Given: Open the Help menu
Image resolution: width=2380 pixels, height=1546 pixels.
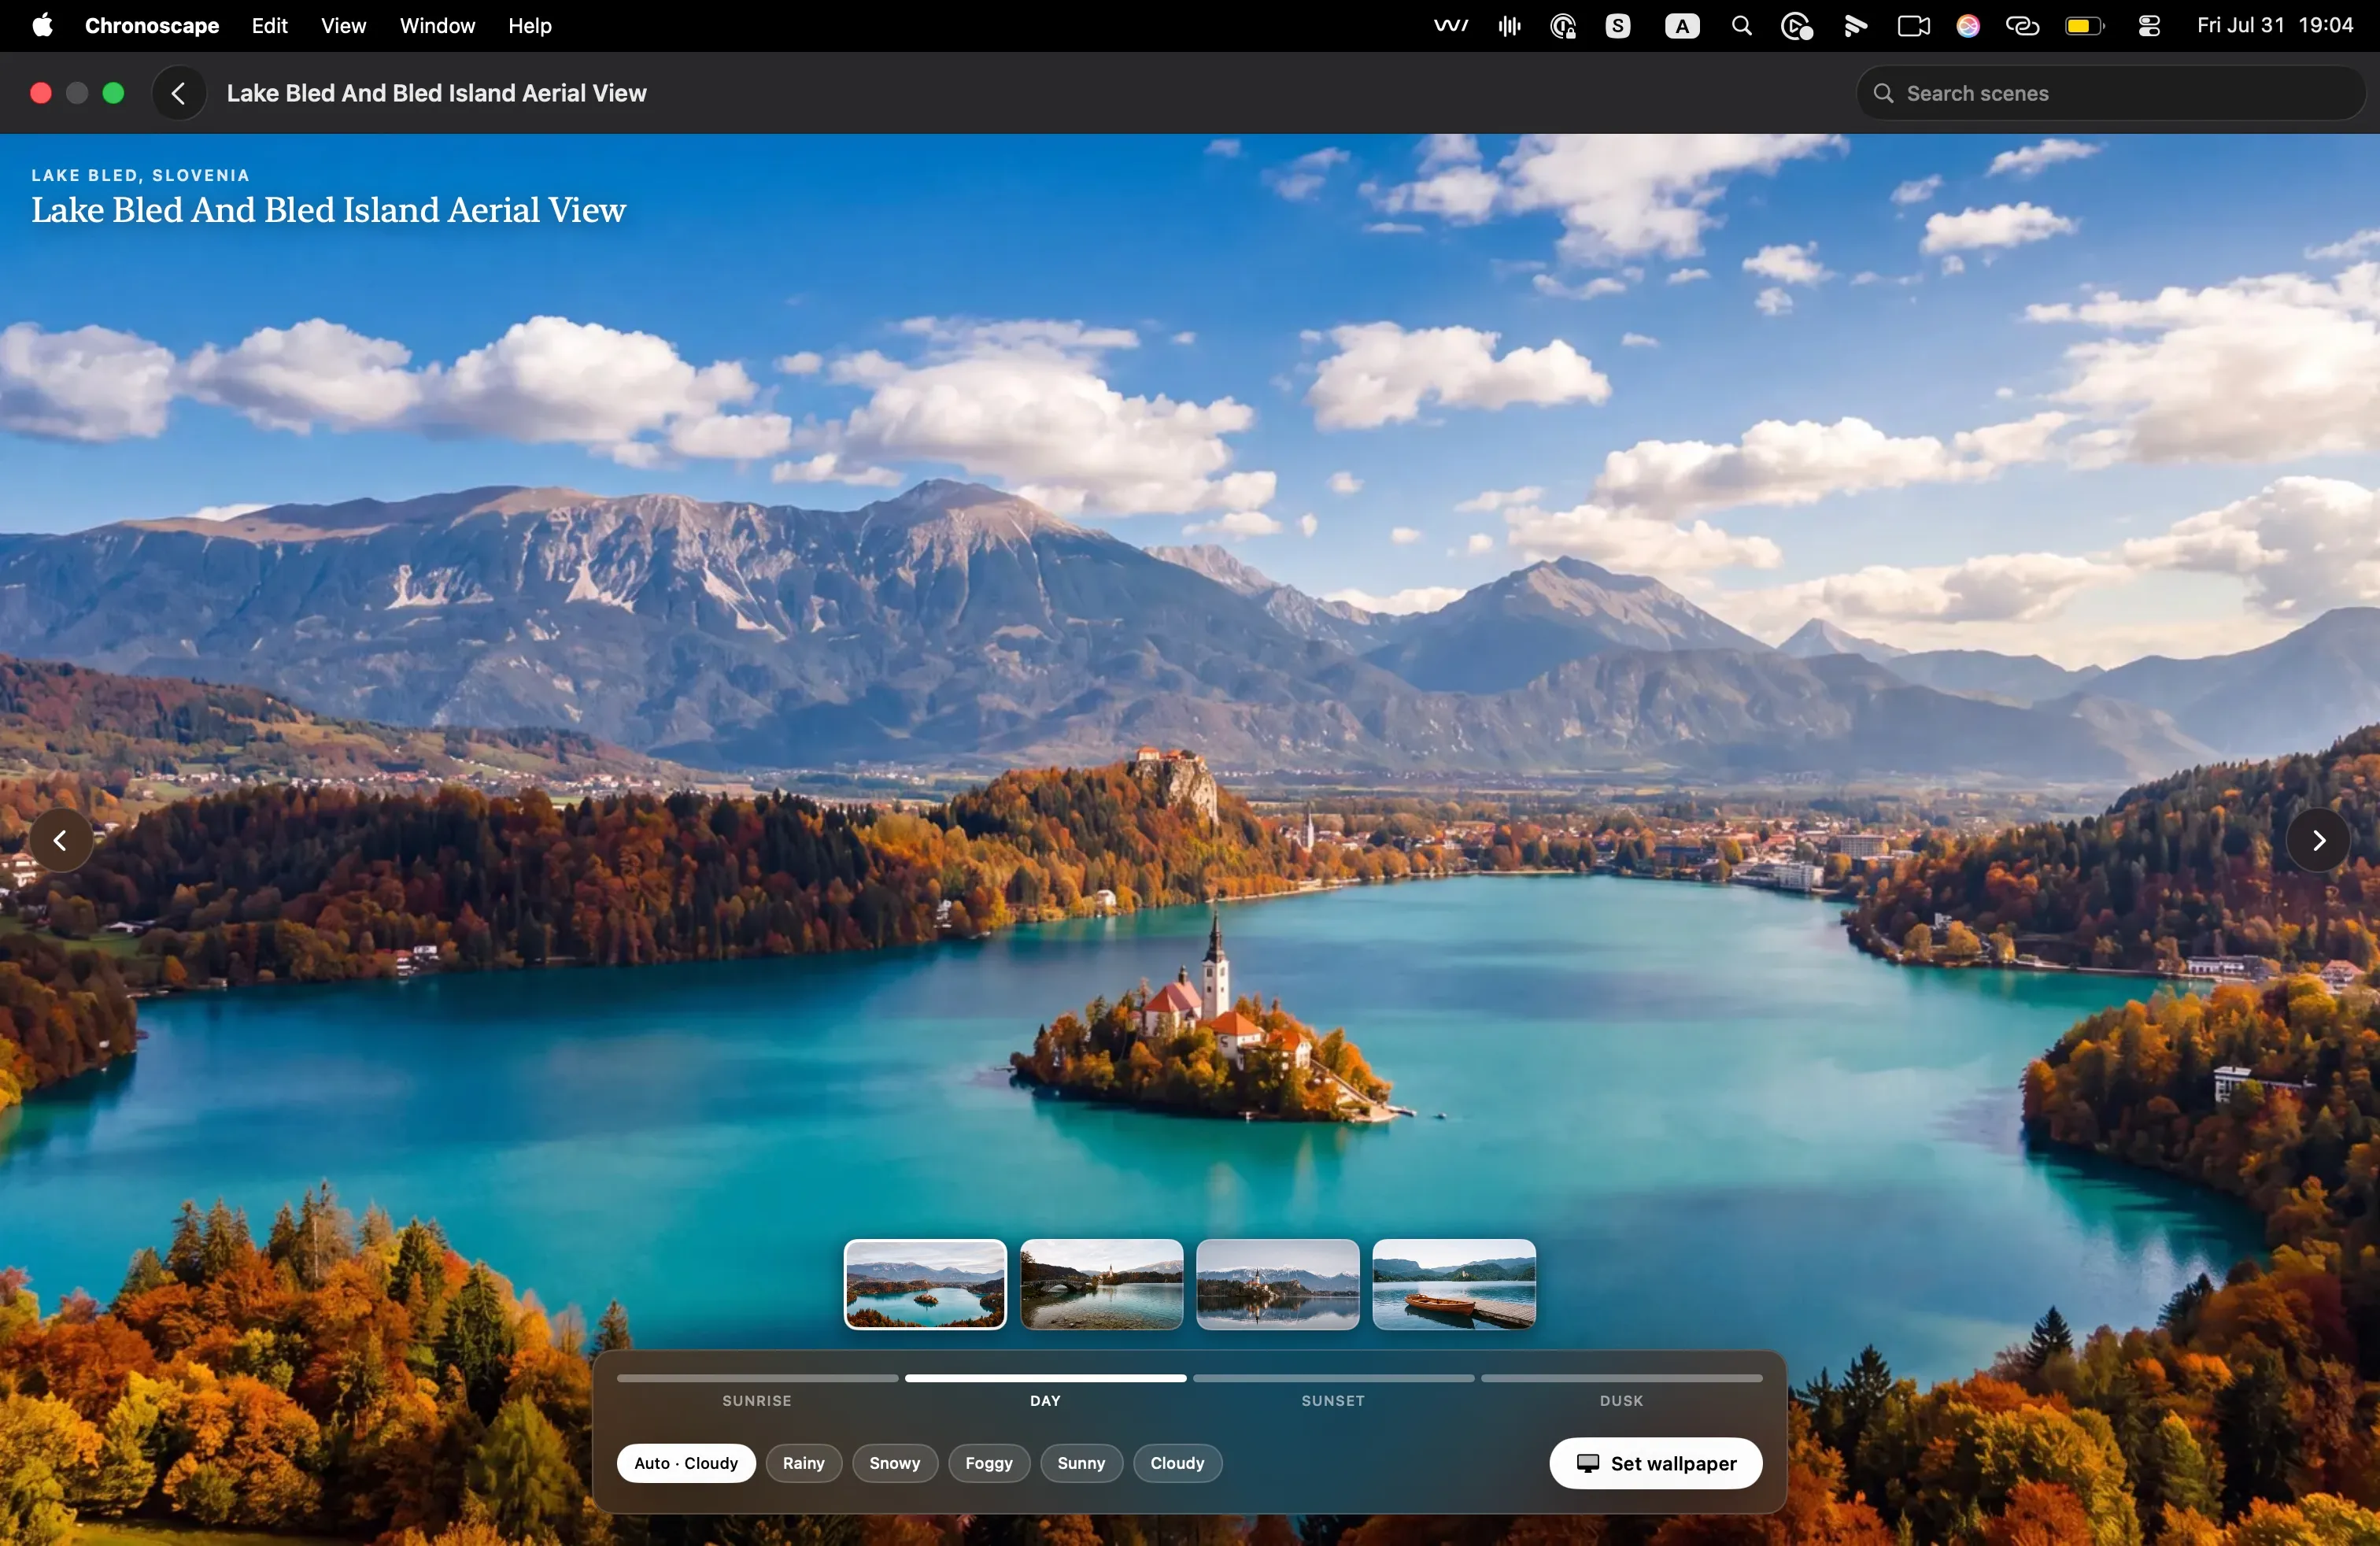Looking at the screenshot, I should (529, 26).
